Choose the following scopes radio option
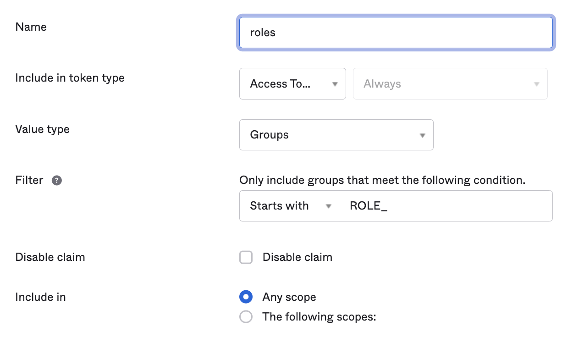The height and width of the screenshot is (343, 573). coord(246,317)
